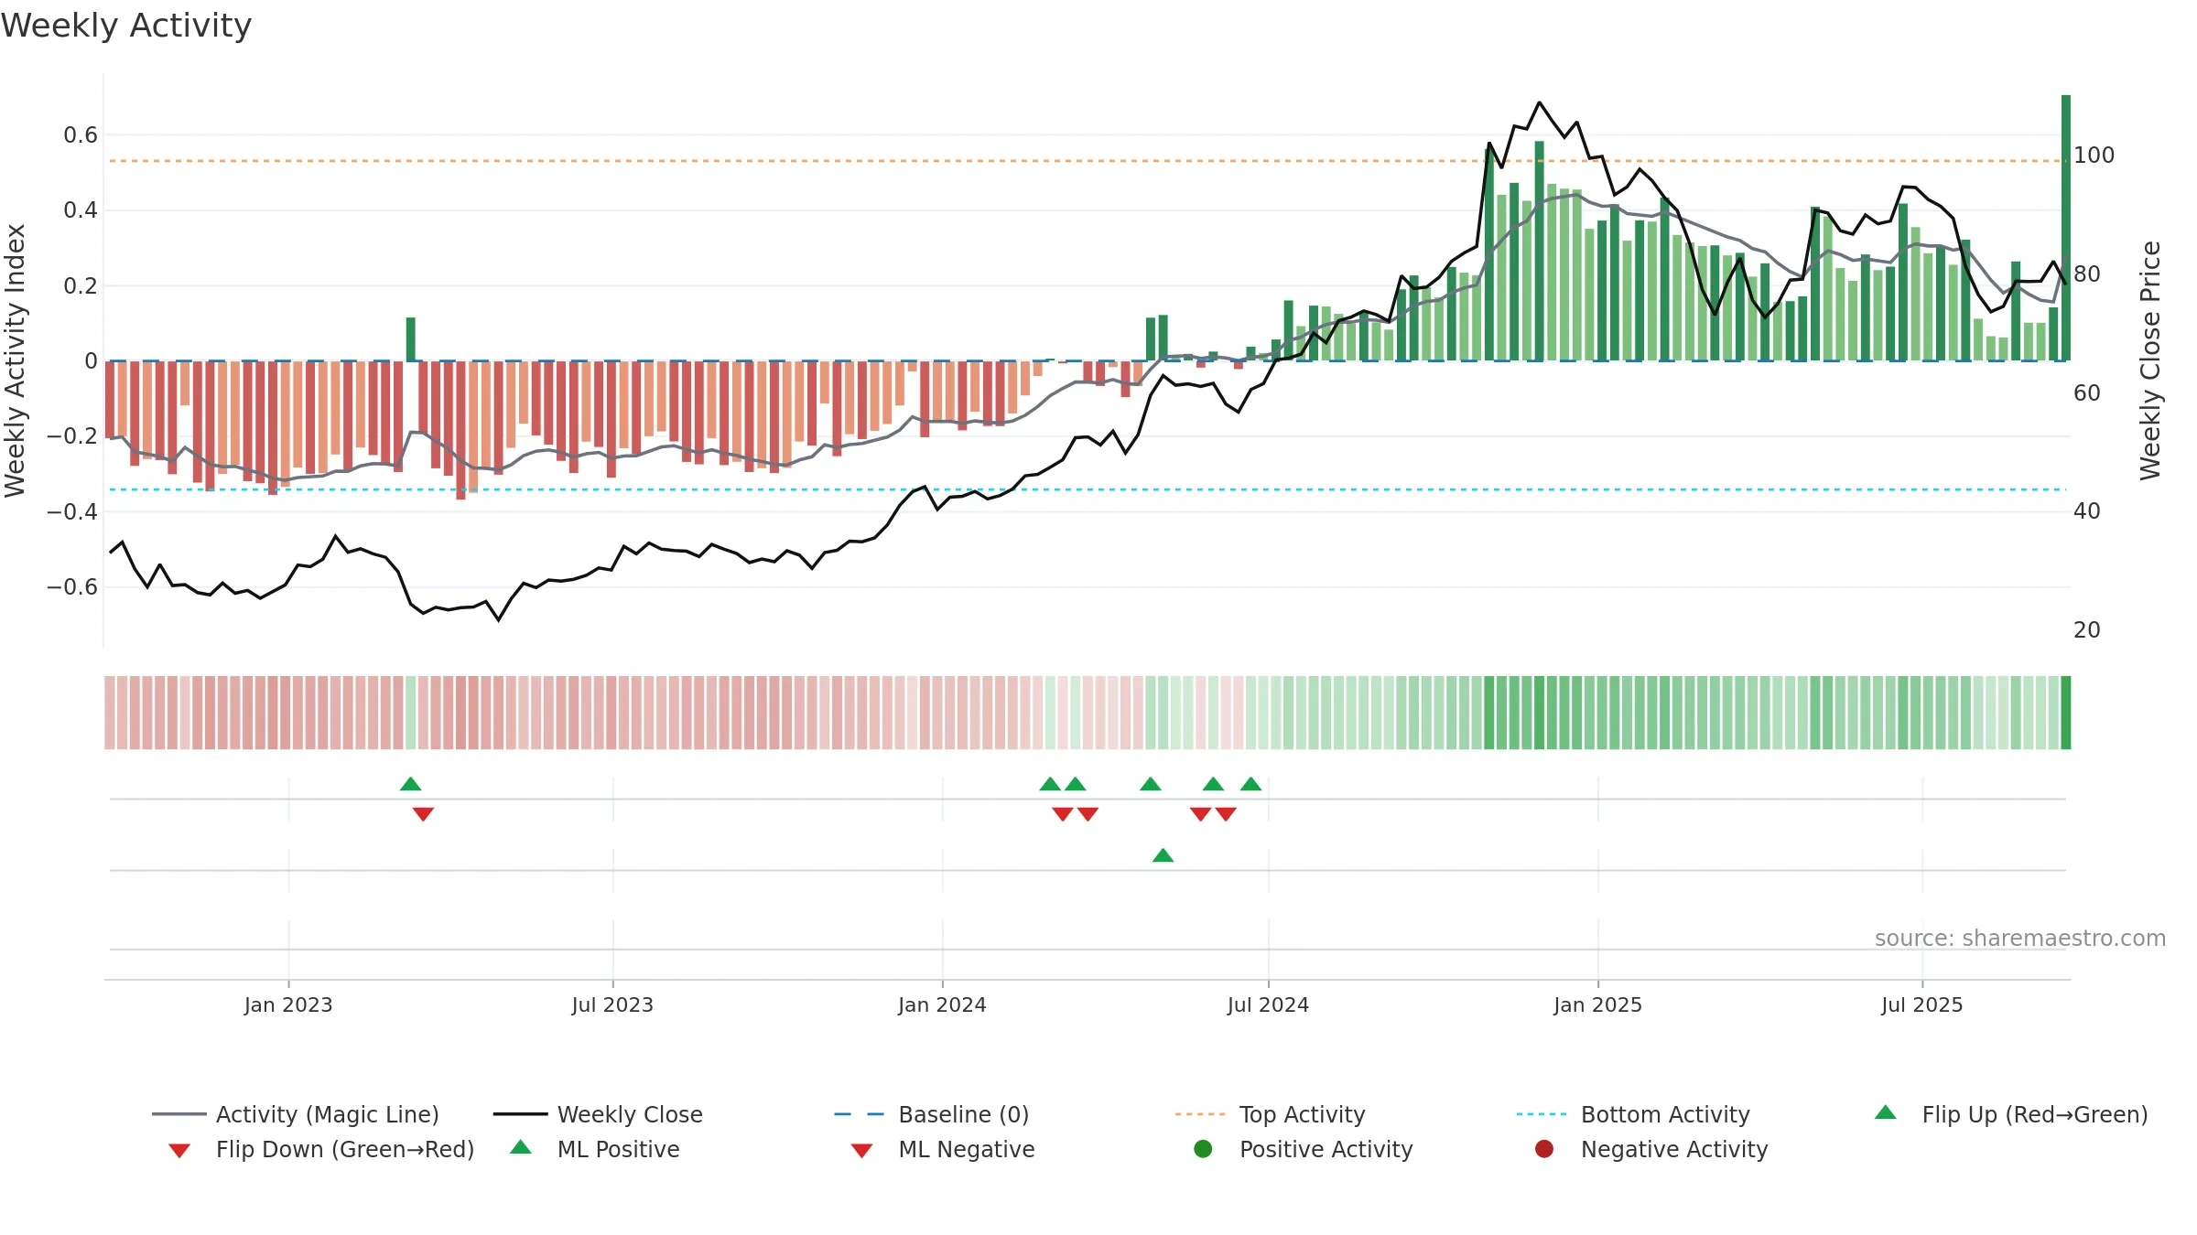The width and height of the screenshot is (2197, 1235).
Task: Toggle the Baseline (0) legend entry
Action: click(932, 1114)
